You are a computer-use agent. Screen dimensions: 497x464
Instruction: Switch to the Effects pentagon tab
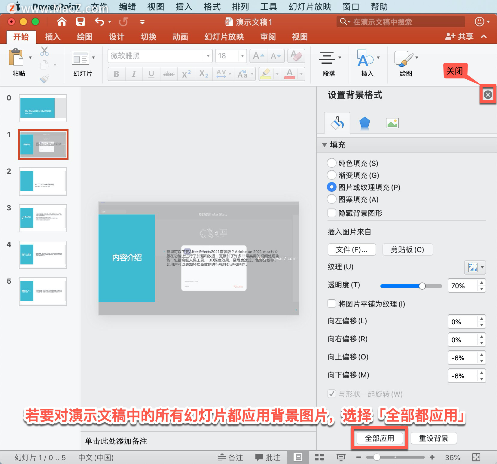(364, 123)
